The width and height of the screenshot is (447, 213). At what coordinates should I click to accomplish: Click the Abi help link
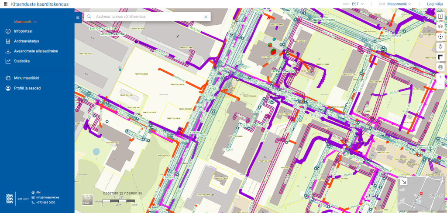click(38, 192)
